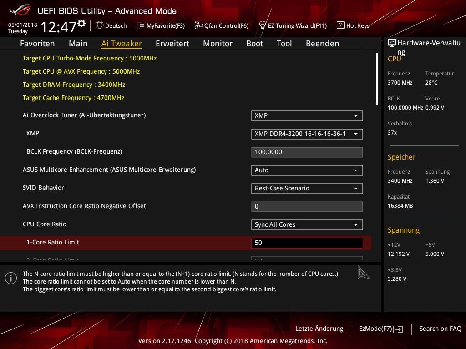
Task: Click the MyFavorite list icon
Action: click(x=141, y=25)
